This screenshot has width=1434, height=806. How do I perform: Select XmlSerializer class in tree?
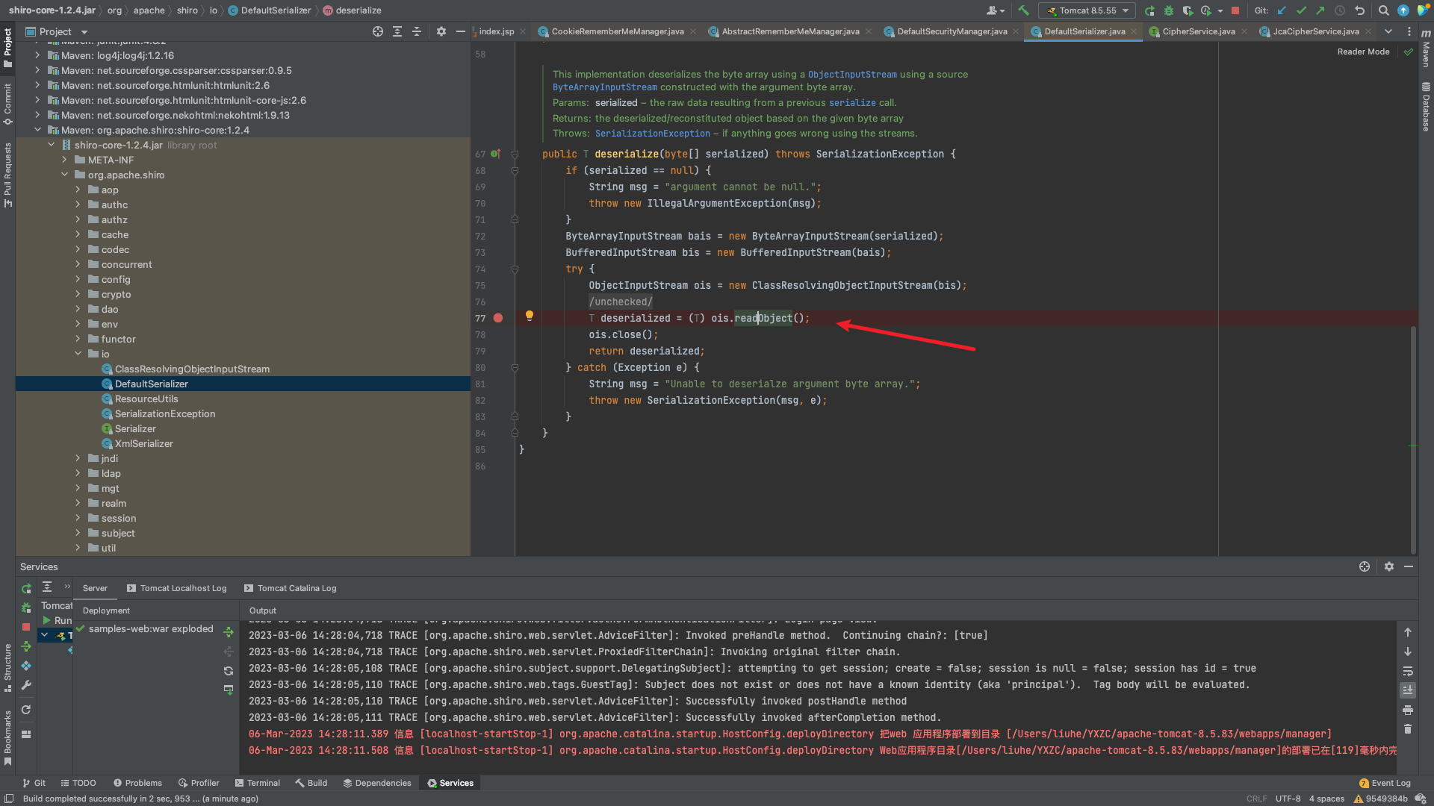tap(144, 443)
